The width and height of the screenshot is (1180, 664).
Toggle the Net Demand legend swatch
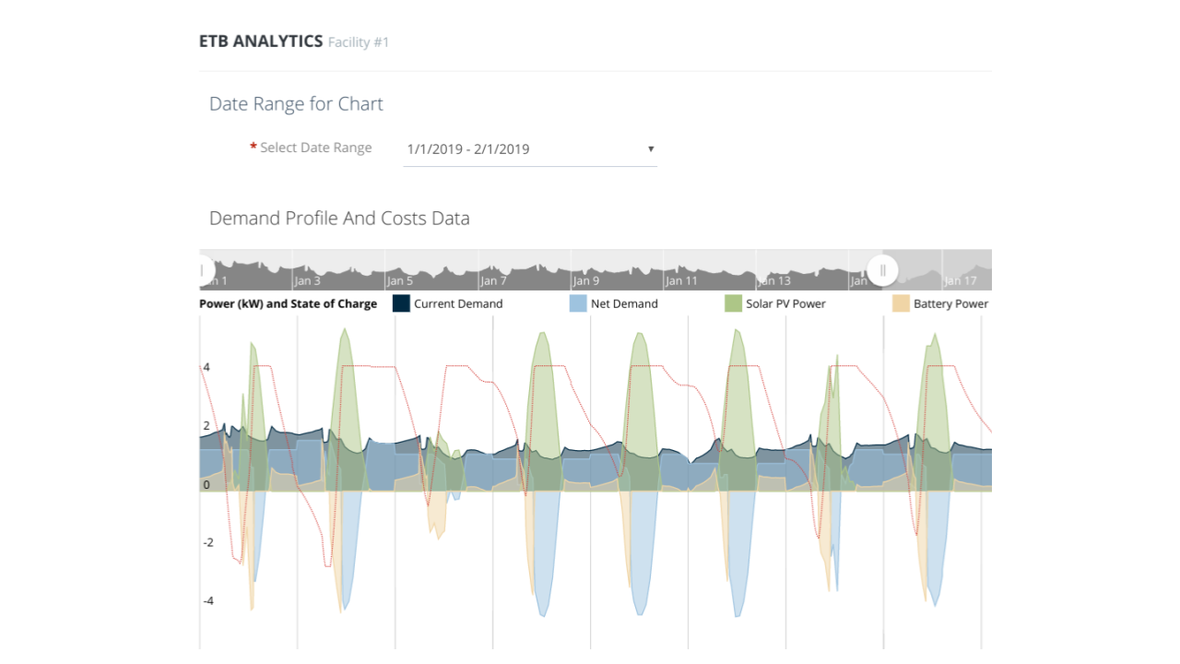[x=578, y=303]
